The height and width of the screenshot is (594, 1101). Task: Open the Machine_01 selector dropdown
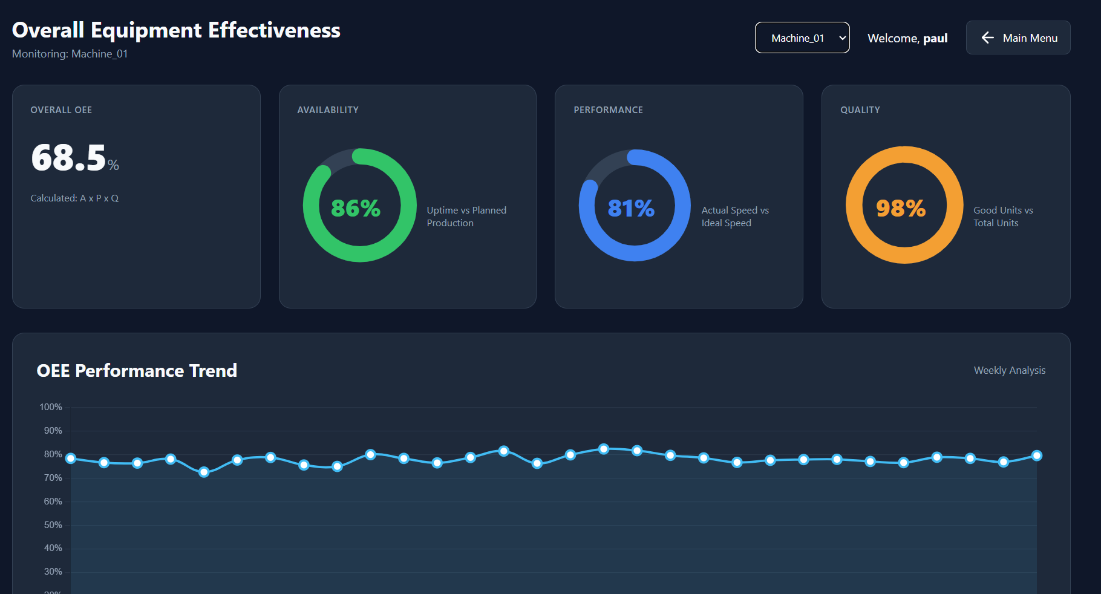click(x=802, y=38)
